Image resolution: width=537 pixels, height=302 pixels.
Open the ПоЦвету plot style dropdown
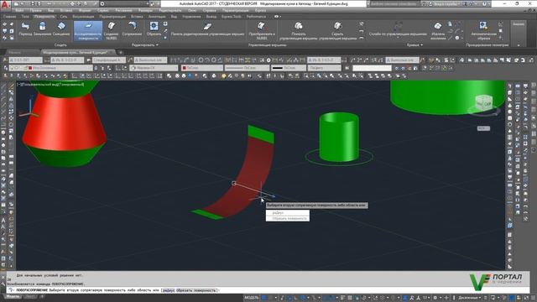click(x=324, y=68)
